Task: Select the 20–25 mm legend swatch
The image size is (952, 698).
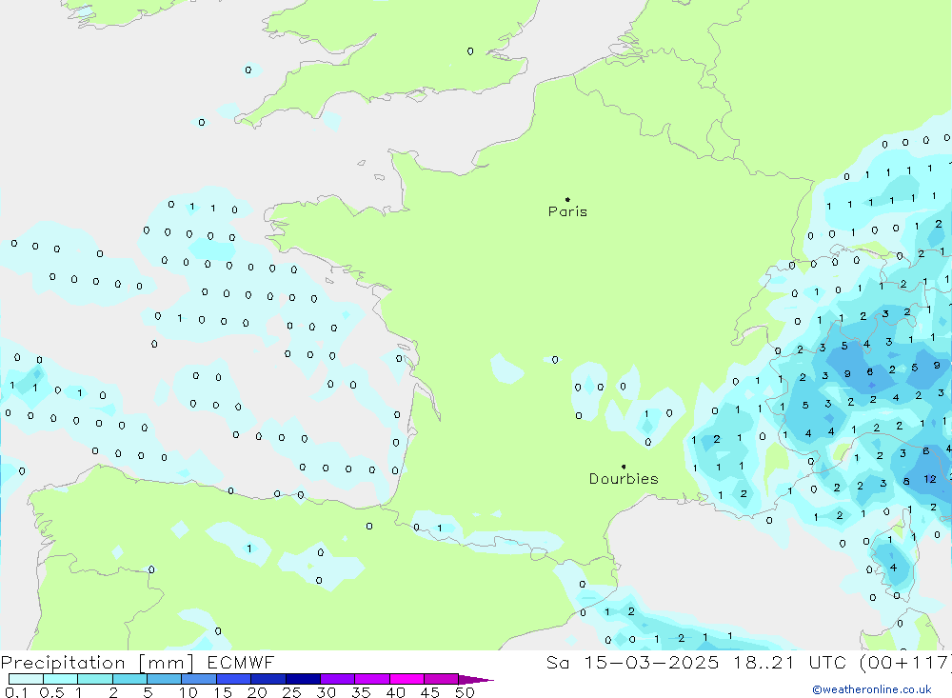Action: (x=268, y=679)
